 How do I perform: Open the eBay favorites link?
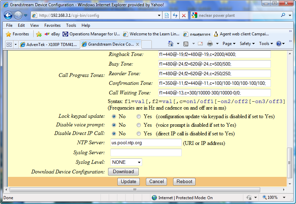pyautogui.click(x=52, y=34)
